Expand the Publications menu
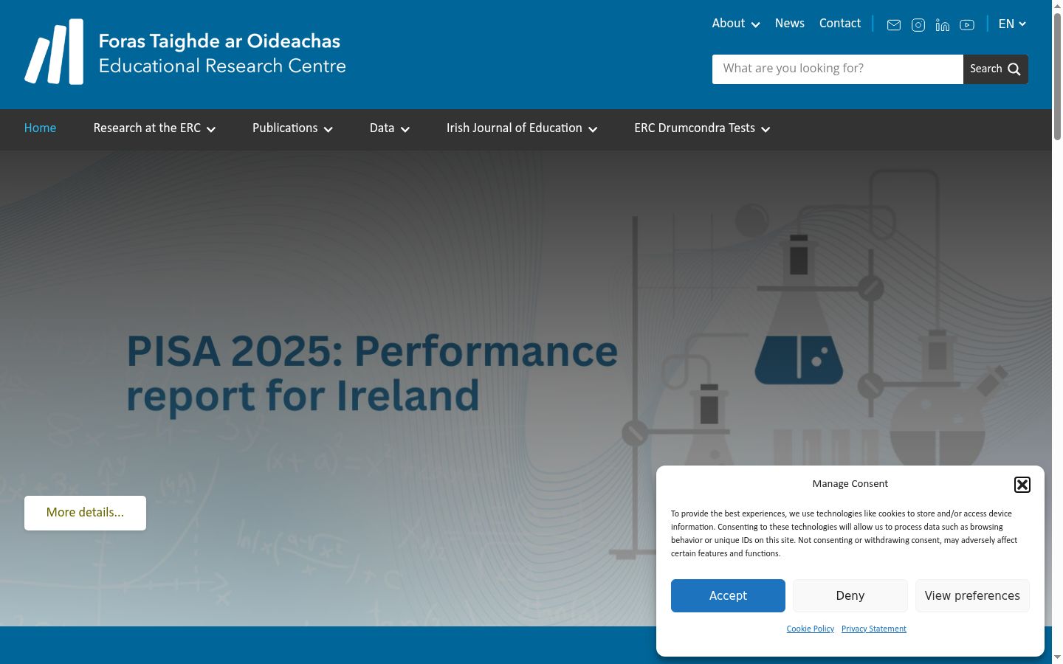The image size is (1063, 664). pyautogui.click(x=292, y=128)
